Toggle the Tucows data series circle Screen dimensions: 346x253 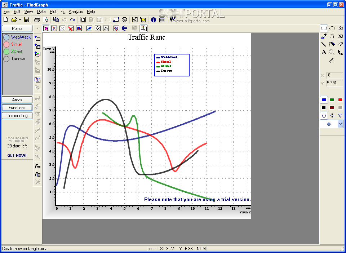tap(6, 59)
